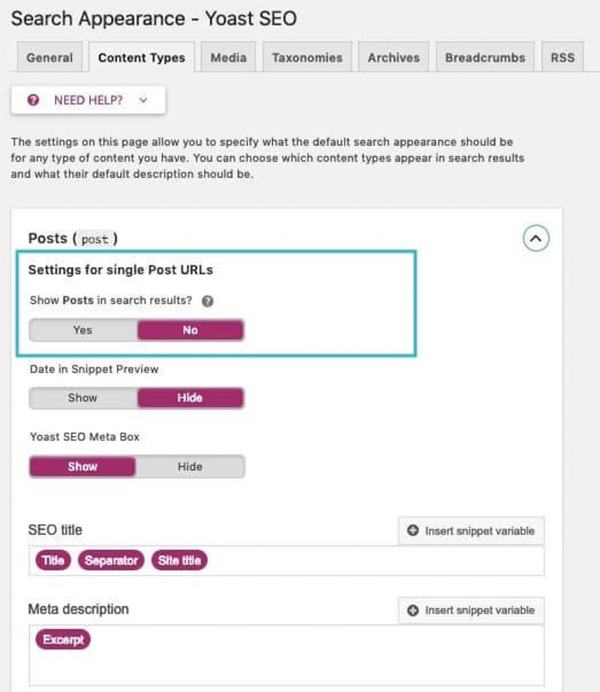Image resolution: width=600 pixels, height=692 pixels.
Task: Open the Breadcrumbs tab
Action: coord(484,57)
